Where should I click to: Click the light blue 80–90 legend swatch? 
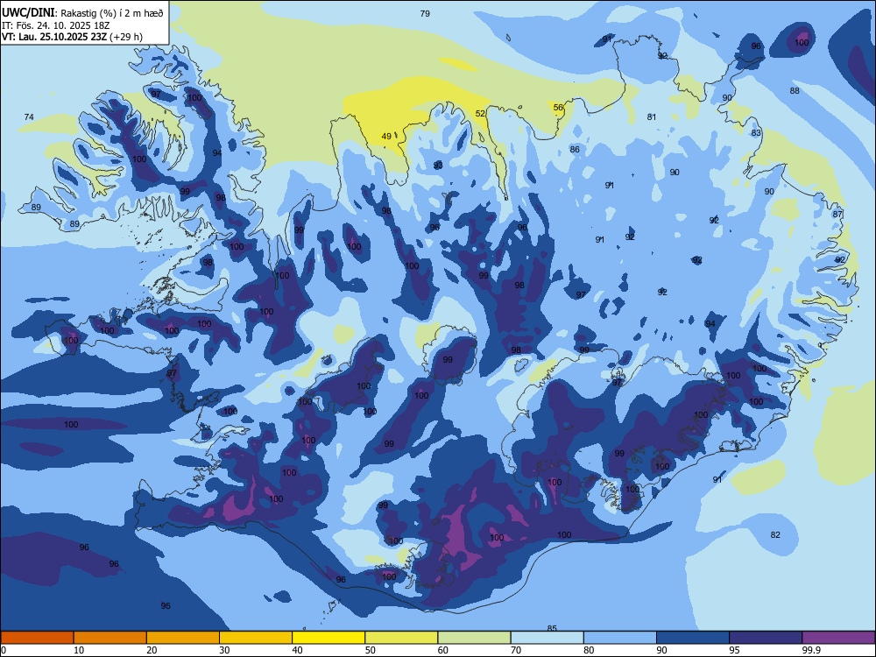pos(620,638)
